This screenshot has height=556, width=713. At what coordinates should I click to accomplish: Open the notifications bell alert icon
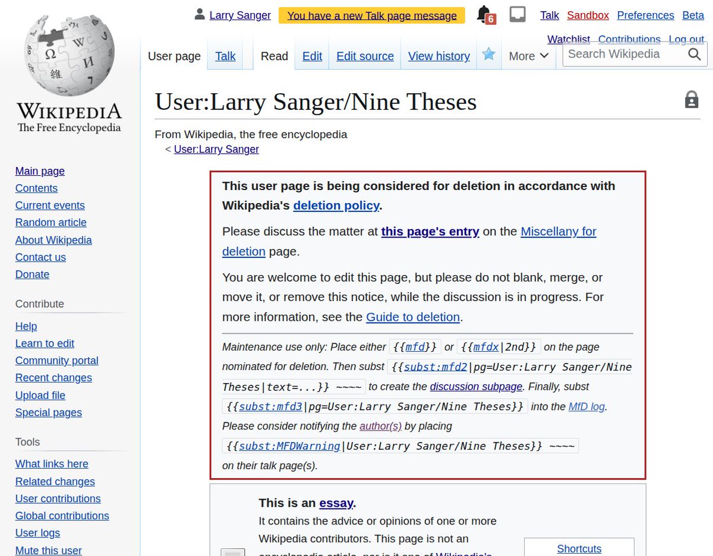click(485, 15)
